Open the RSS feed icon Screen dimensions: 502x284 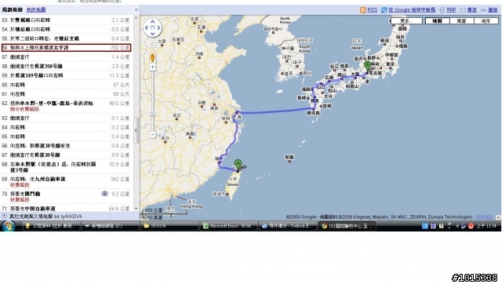[x=362, y=10]
